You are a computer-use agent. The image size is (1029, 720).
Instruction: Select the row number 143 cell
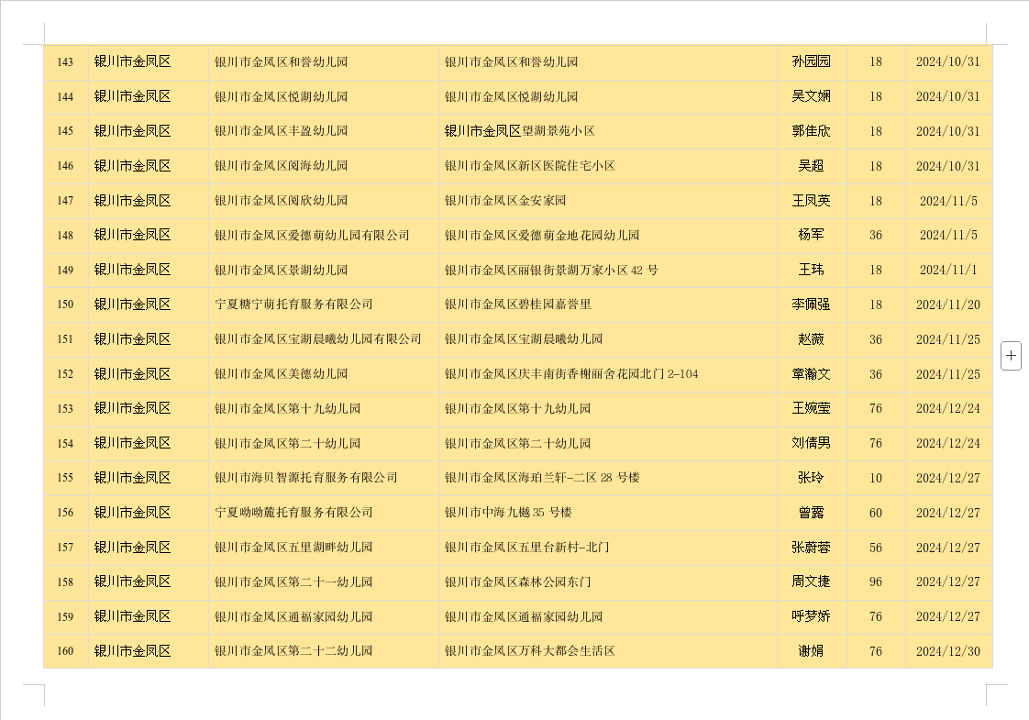tap(65, 62)
